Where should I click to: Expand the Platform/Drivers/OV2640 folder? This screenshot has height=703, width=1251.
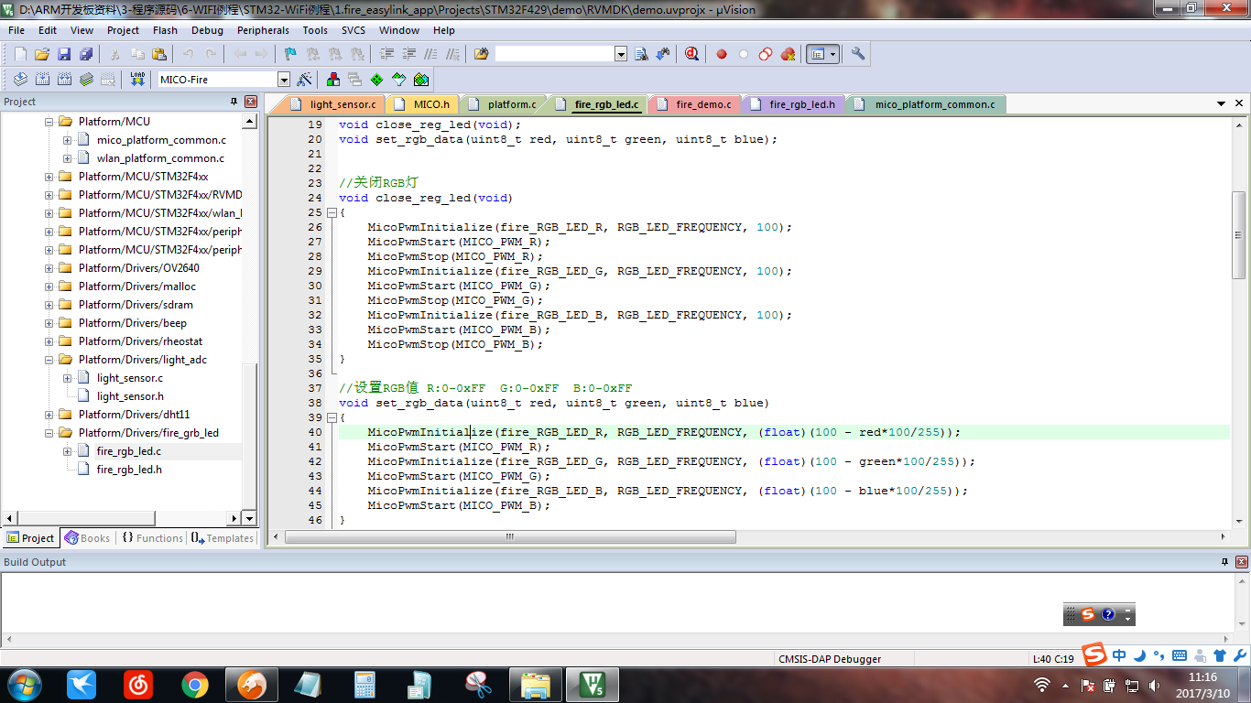click(x=49, y=268)
